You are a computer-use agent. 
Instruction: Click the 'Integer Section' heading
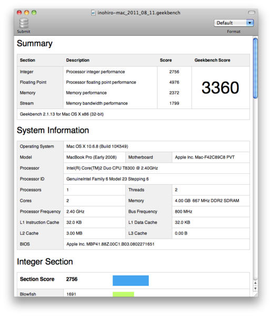tap(45, 262)
